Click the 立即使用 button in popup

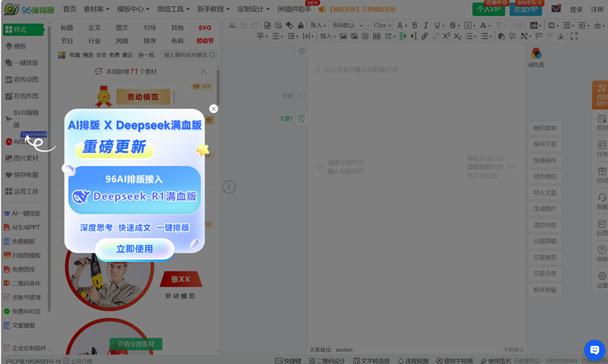tap(135, 249)
